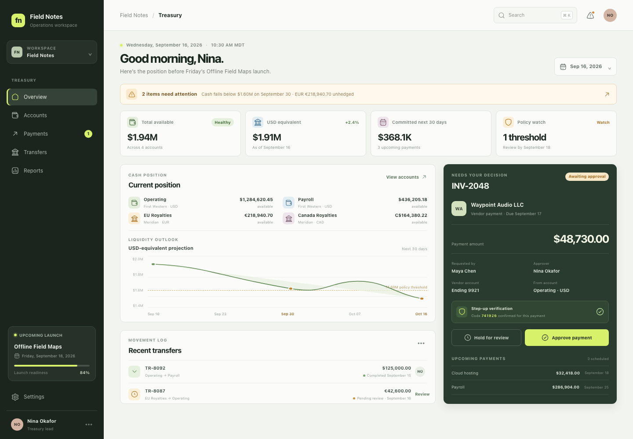633x439 pixels.
Task: Expand the TR-8092 transfer row chevron
Action: click(135, 371)
